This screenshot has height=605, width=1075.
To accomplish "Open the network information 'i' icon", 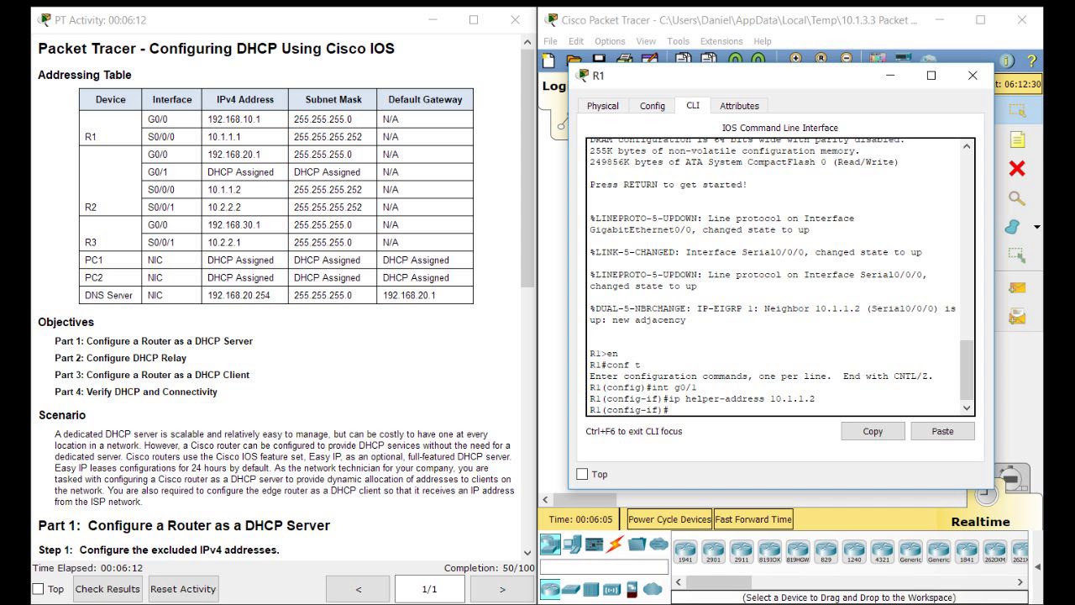I will point(1007,60).
